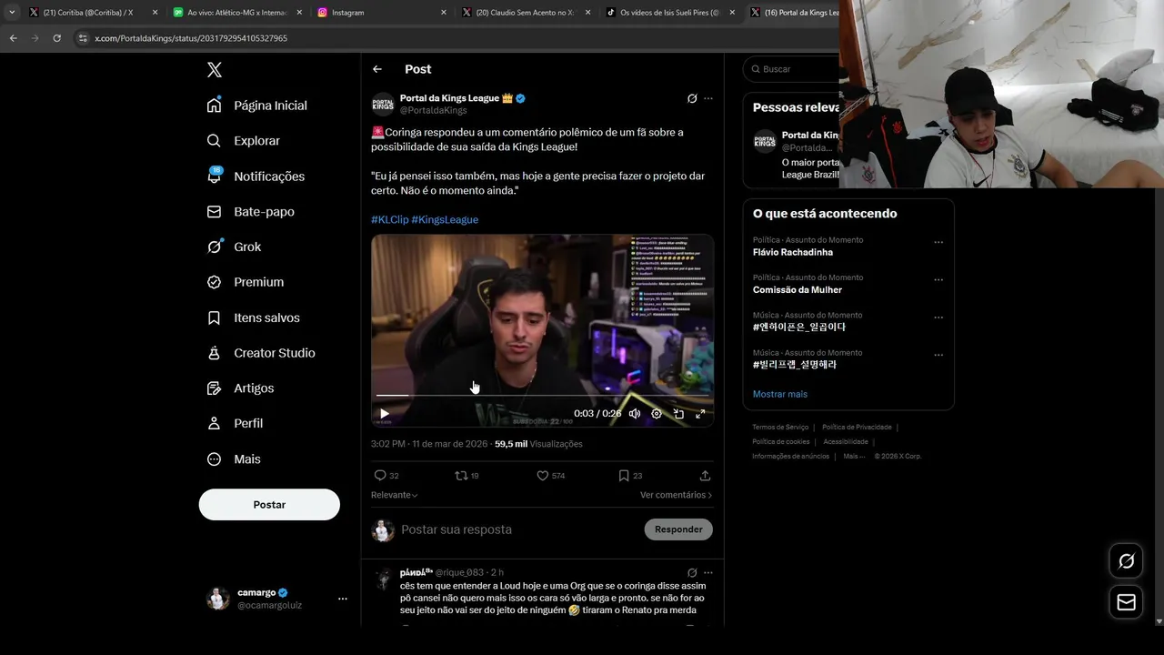This screenshot has width=1164, height=655.
Task: Expand the Relevante sort dropdown
Action: coord(395,495)
